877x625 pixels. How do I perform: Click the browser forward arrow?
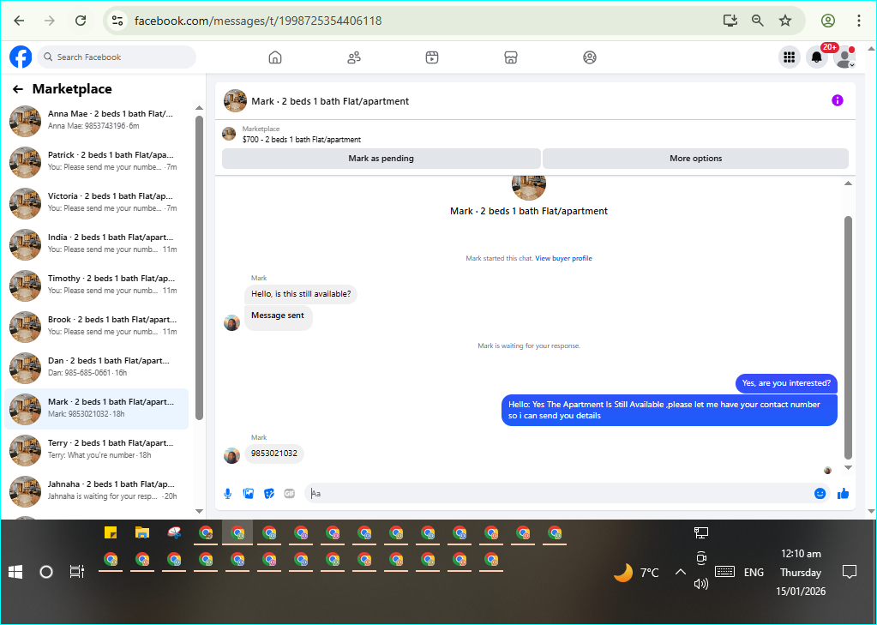(50, 21)
